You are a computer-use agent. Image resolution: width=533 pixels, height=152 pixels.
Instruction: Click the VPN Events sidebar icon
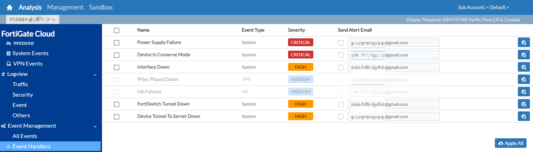9,64
